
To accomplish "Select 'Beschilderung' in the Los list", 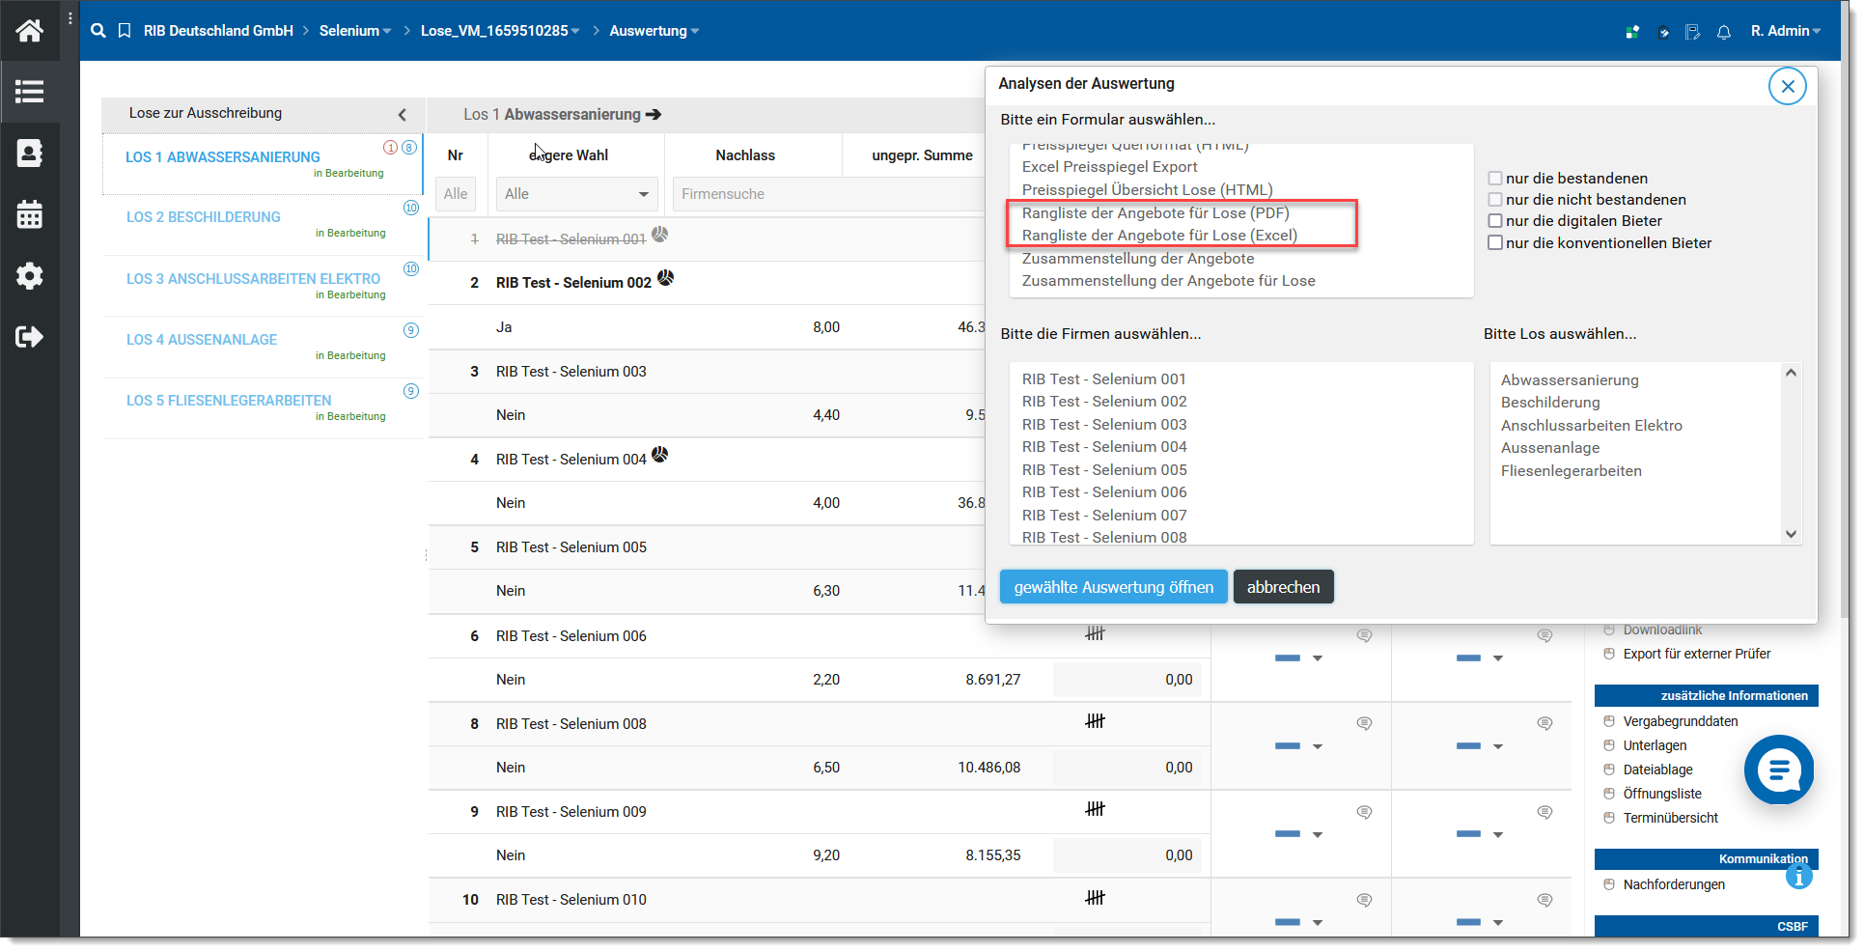I will [1550, 403].
